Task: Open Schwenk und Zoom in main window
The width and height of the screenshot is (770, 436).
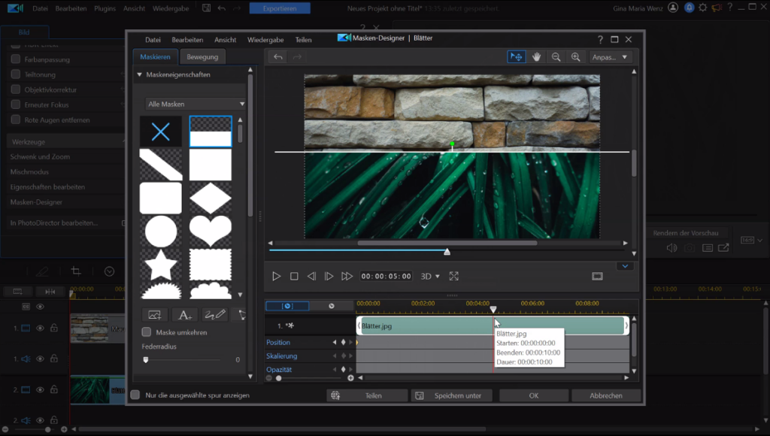Action: coord(41,156)
